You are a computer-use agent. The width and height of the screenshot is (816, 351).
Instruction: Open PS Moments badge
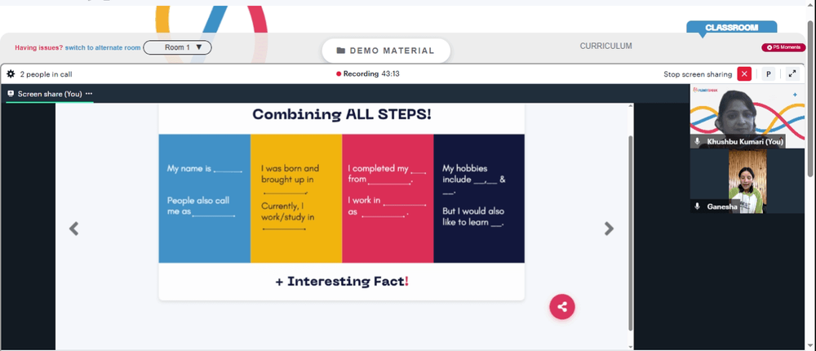[x=783, y=47]
